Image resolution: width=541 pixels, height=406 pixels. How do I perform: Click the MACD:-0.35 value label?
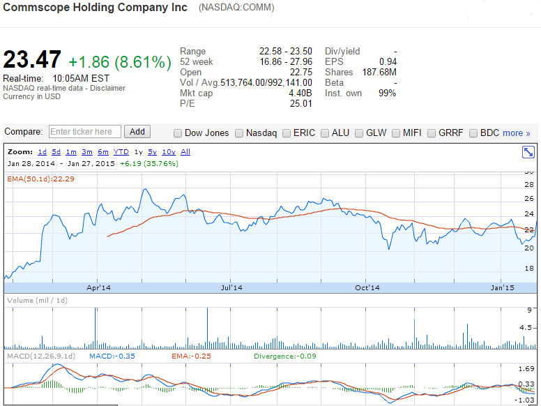(112, 356)
